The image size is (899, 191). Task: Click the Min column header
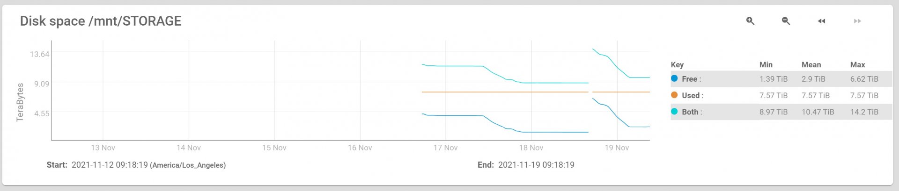(766, 64)
